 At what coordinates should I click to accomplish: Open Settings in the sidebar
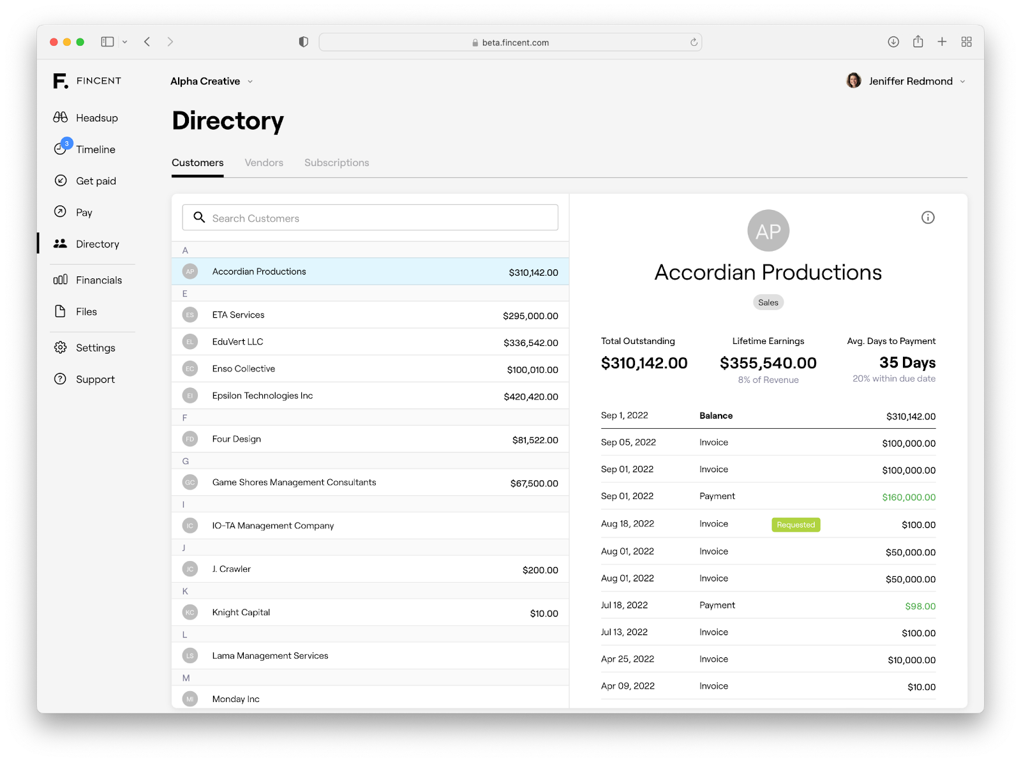(x=96, y=348)
